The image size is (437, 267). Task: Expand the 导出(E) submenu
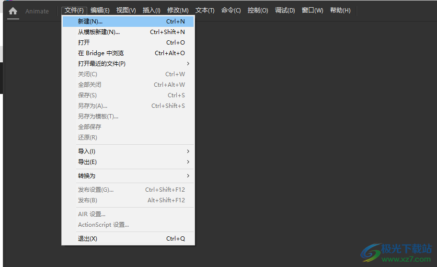128,162
